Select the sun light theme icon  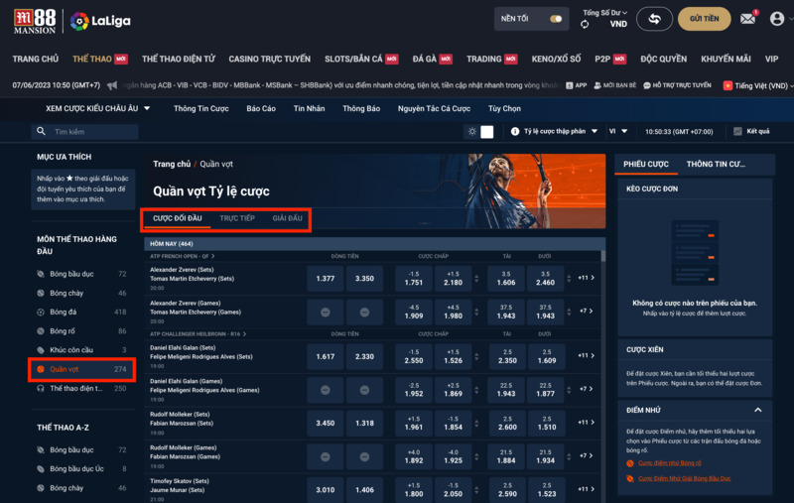(472, 132)
